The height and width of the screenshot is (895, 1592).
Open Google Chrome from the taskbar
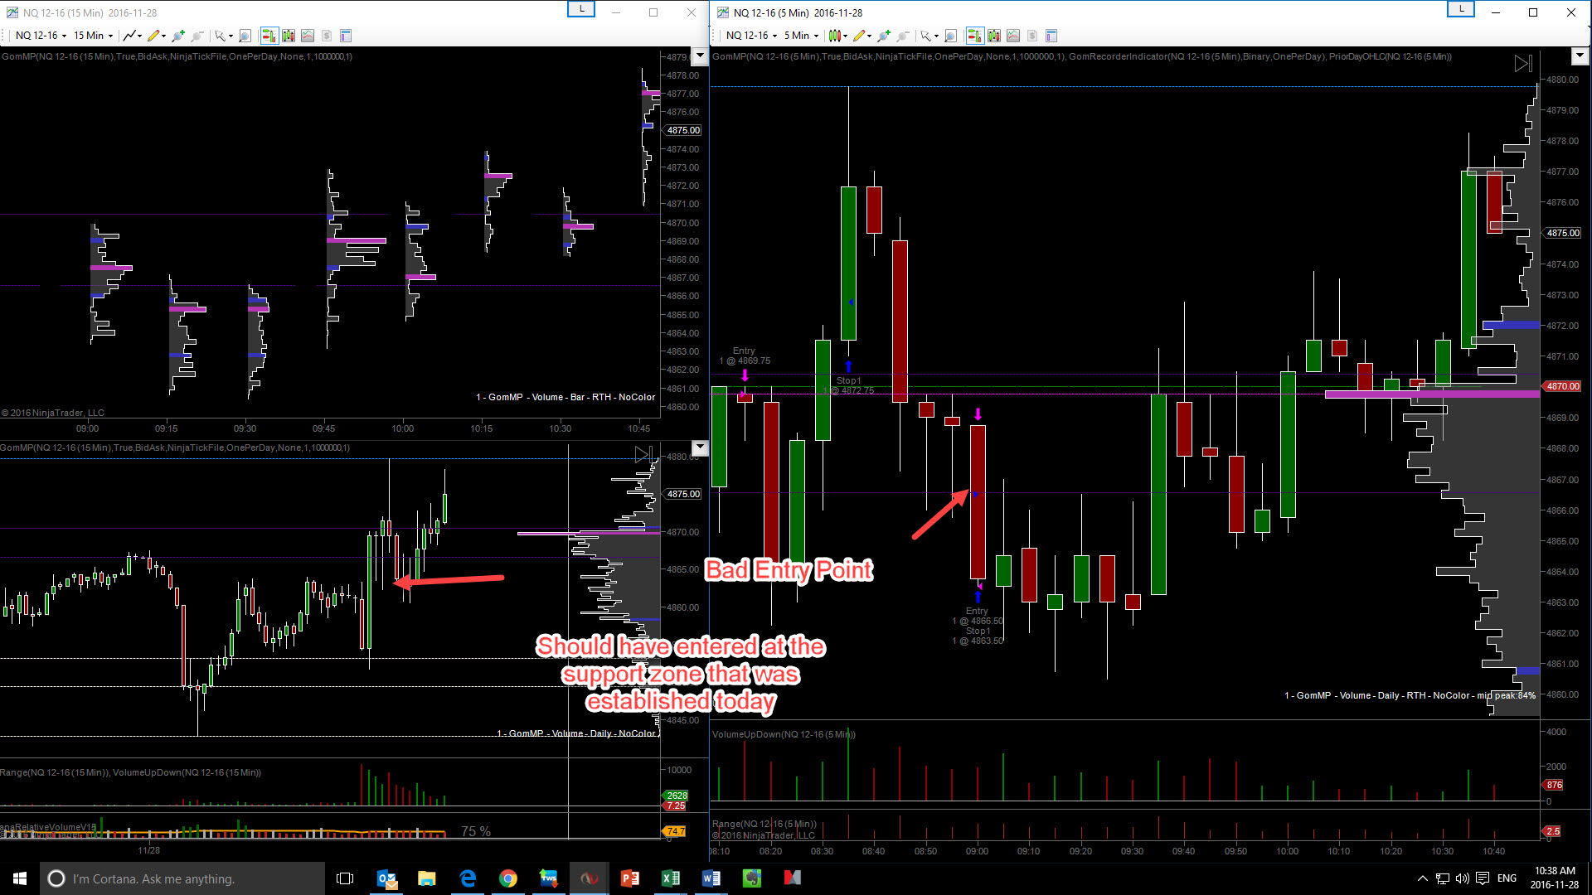pyautogui.click(x=508, y=878)
